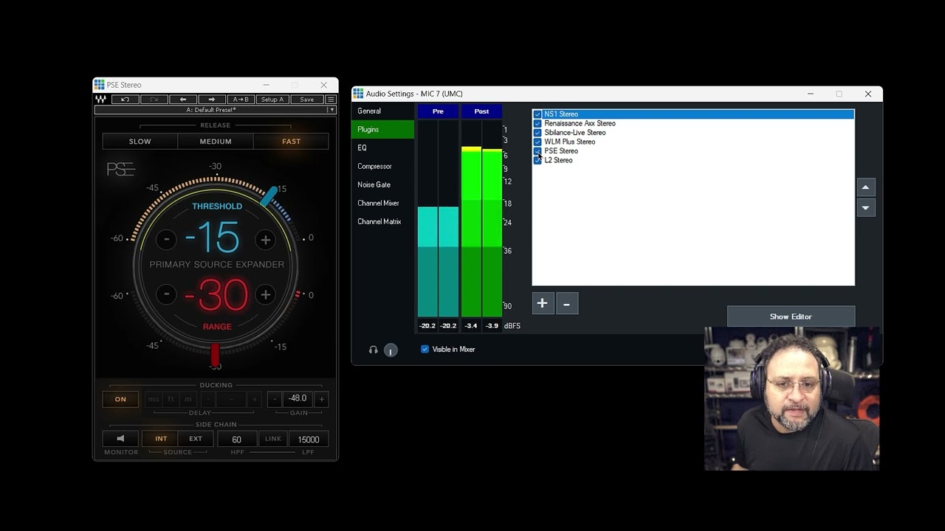Viewport: 945px width, 531px height.
Task: Toggle PSE Stereo plugin checkbox
Action: [x=537, y=151]
